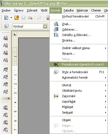Open the Soubor menu
Screen dimensions: 108x134
[x=6, y=10]
